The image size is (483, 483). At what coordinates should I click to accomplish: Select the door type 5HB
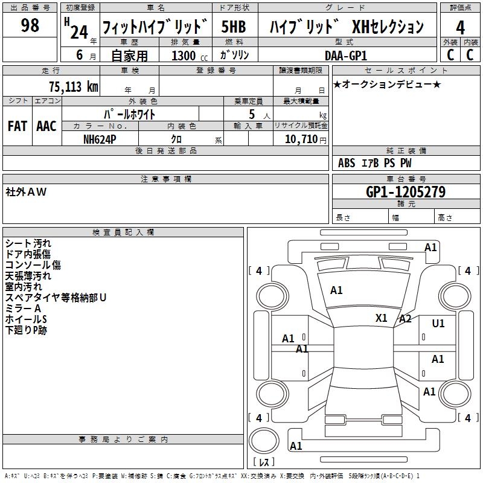click(234, 27)
